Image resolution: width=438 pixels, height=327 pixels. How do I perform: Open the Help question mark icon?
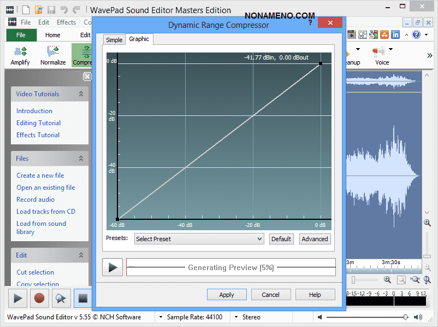[x=416, y=34]
